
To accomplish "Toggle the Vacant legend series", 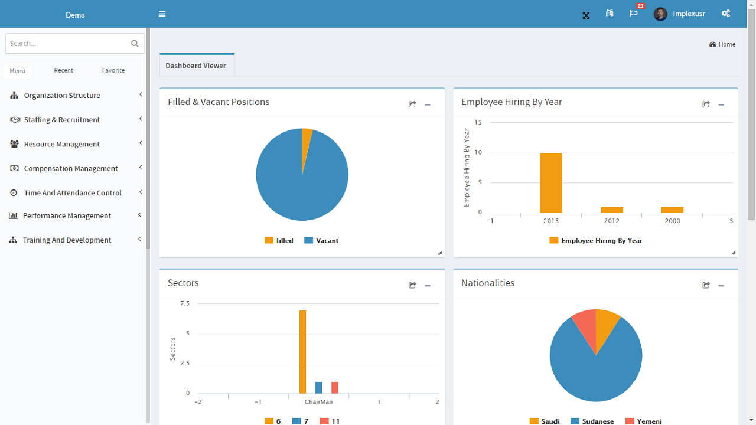I will pos(321,241).
